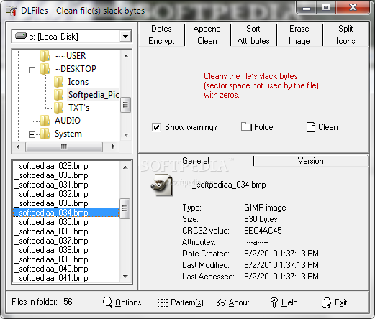The height and width of the screenshot is (319, 375).
Task: Click the Softpedia_Pic folder icon
Action: [58, 95]
